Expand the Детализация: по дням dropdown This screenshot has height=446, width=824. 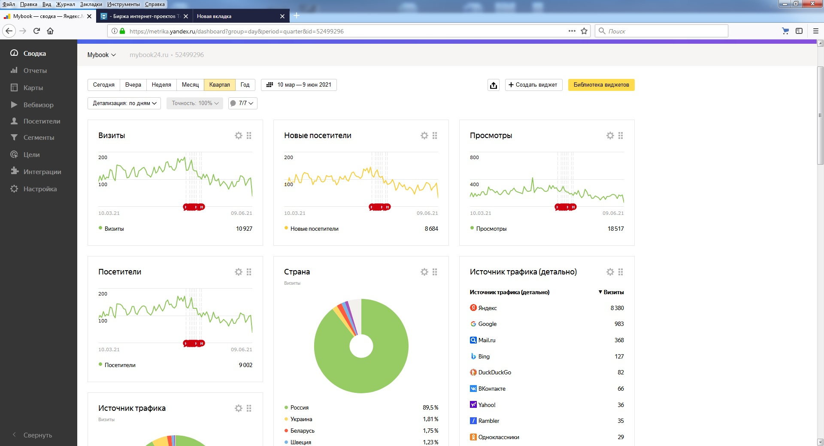(124, 103)
